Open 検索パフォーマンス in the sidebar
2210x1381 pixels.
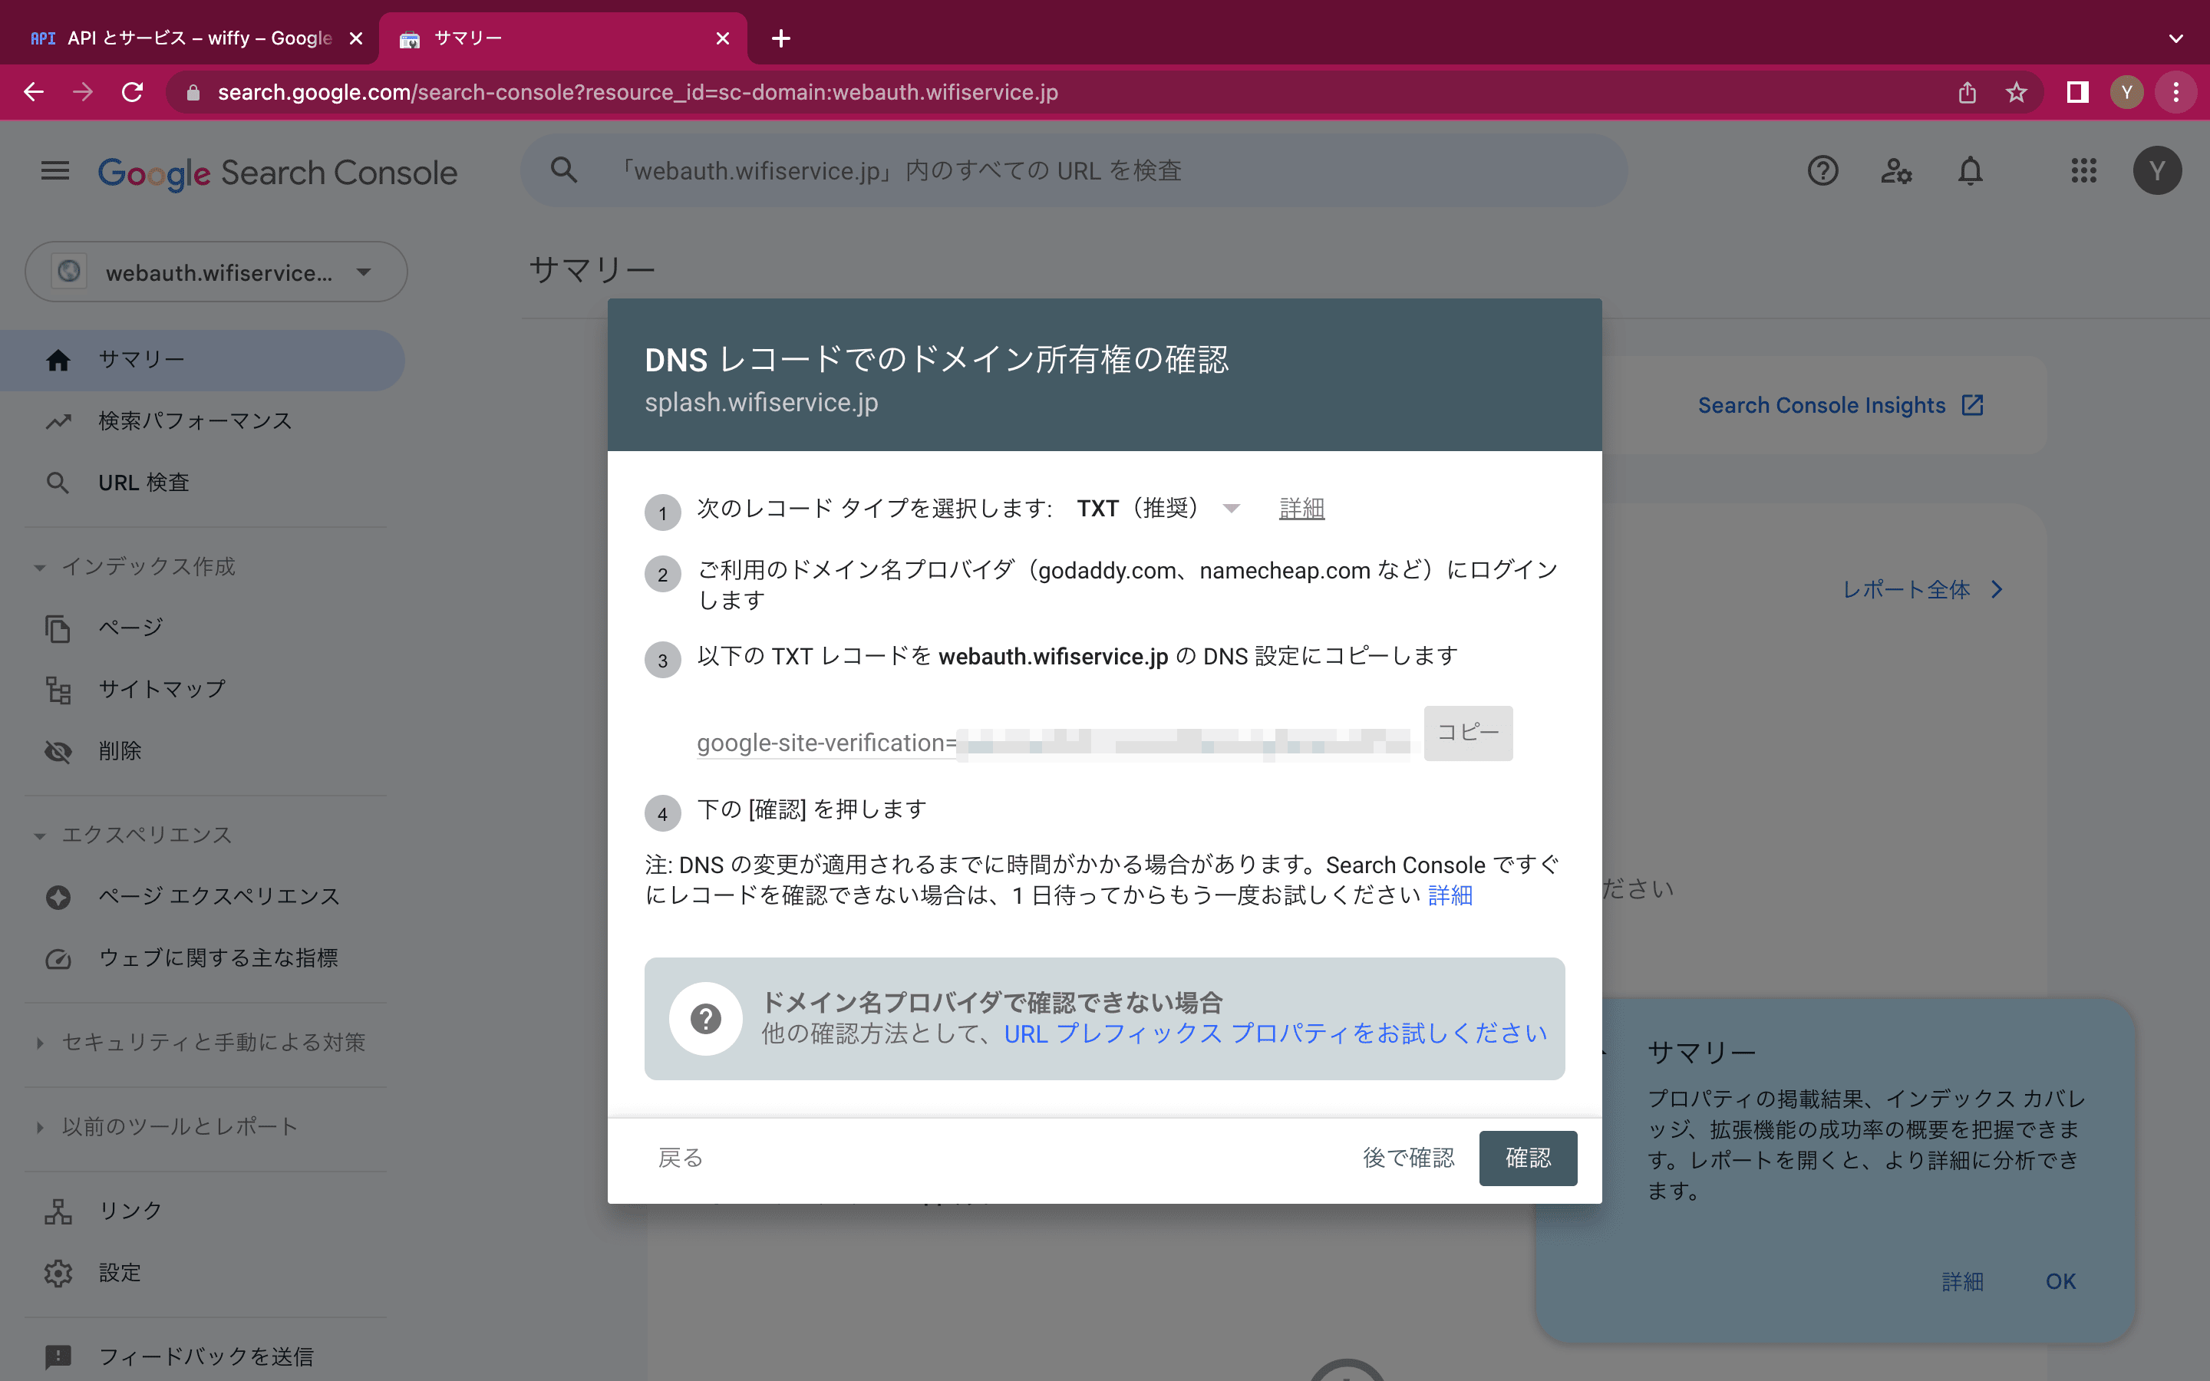click(202, 421)
